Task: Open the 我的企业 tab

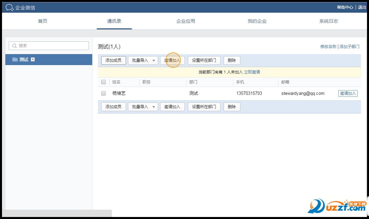Action: 257,21
